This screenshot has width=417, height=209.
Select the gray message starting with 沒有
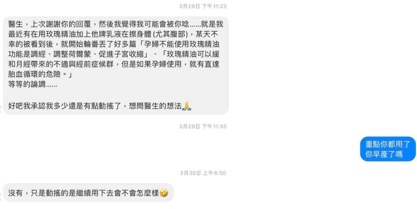[x=88, y=193]
